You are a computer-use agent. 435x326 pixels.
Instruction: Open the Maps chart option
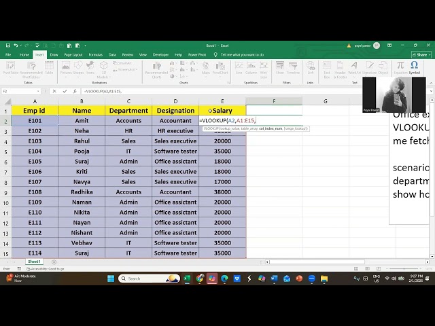click(x=205, y=68)
